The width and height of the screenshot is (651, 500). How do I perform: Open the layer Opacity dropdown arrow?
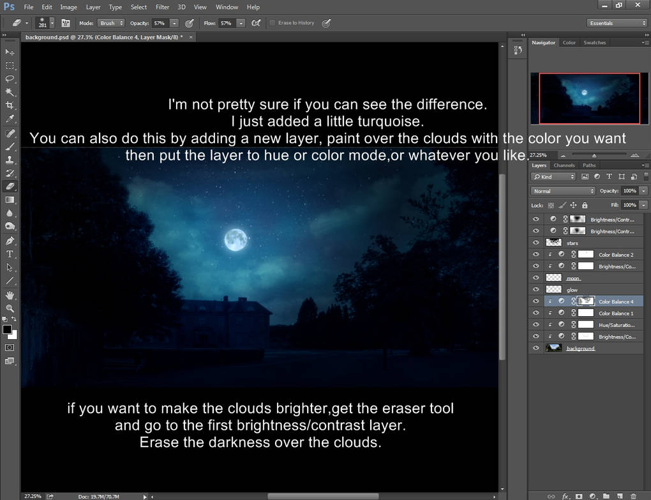[643, 191]
